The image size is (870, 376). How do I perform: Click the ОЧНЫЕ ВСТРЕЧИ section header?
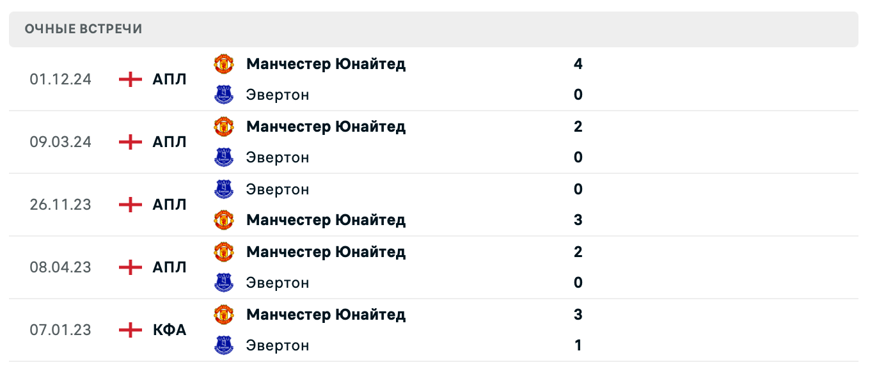(x=83, y=28)
